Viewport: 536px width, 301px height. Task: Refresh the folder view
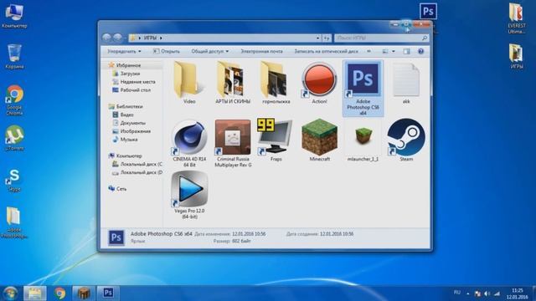327,38
